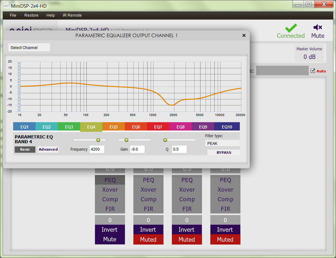Click the Mute speaker icon
Image resolution: width=336 pixels, height=258 pixels.
[x=318, y=28]
